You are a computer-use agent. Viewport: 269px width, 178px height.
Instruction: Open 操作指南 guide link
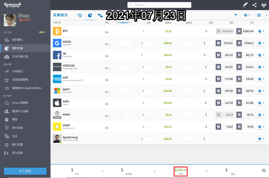[17, 128]
